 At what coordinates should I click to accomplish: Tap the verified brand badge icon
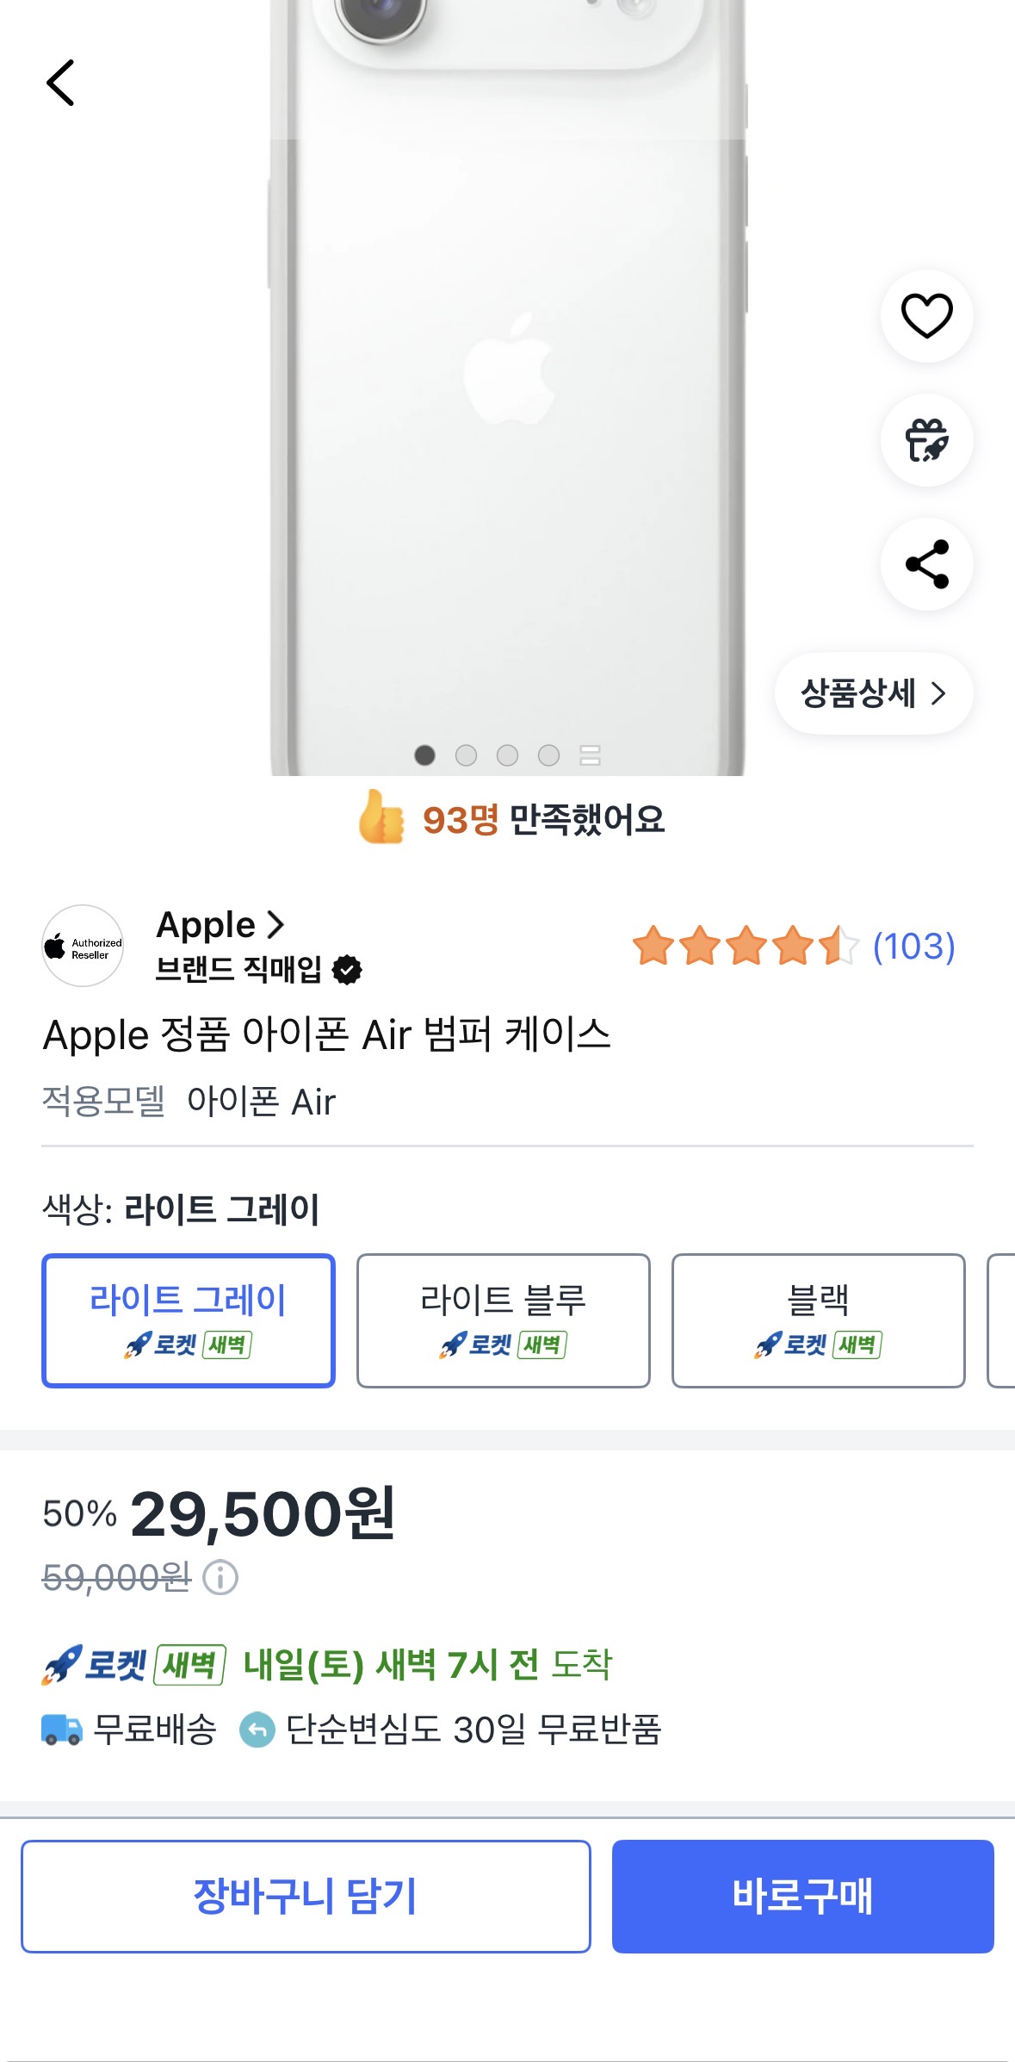pyautogui.click(x=347, y=970)
